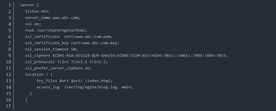Click cert/www.abc.com.pem certificate path
Screen dimensions: 276x111
point(87,37)
